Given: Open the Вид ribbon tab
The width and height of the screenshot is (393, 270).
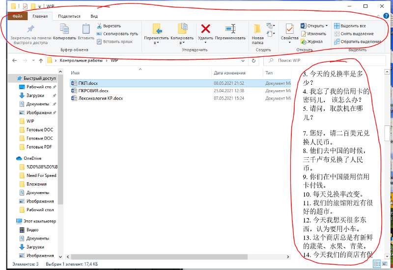Looking at the screenshot, I should point(94,16).
